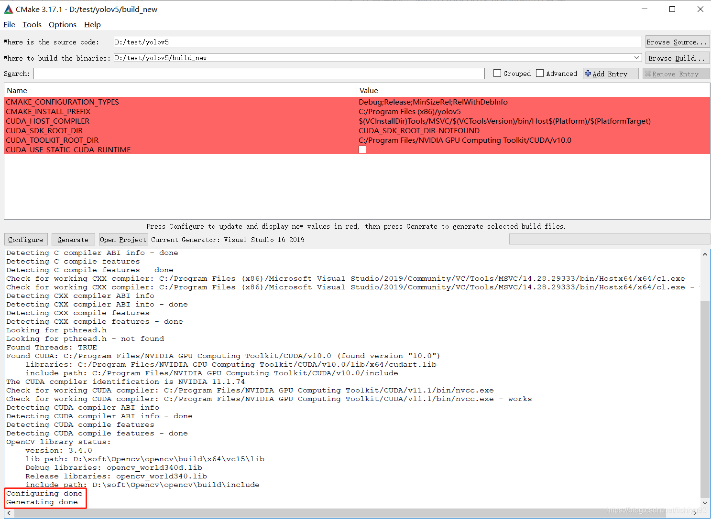Screen dimensions: 711x519
Task: Click the log vertical scrollbar thumb
Action: click(x=705, y=399)
